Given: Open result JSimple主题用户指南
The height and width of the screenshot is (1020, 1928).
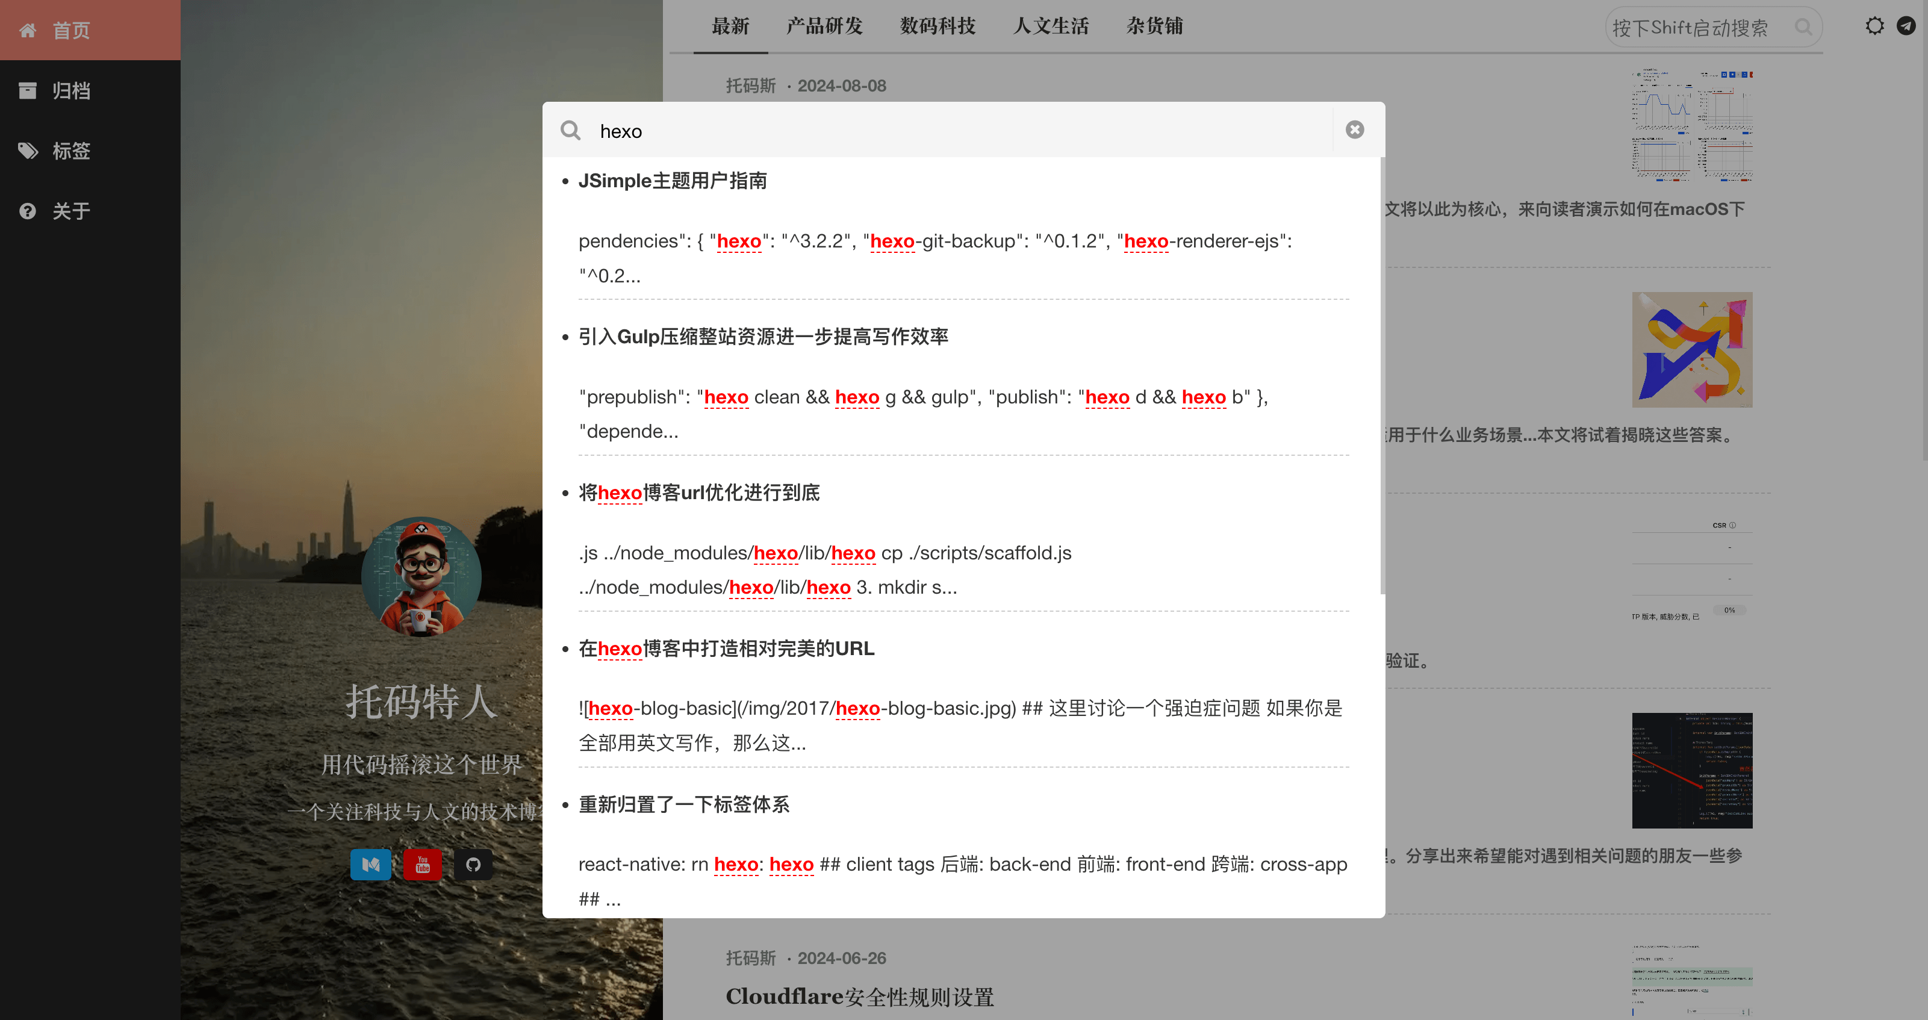Looking at the screenshot, I should [x=672, y=181].
